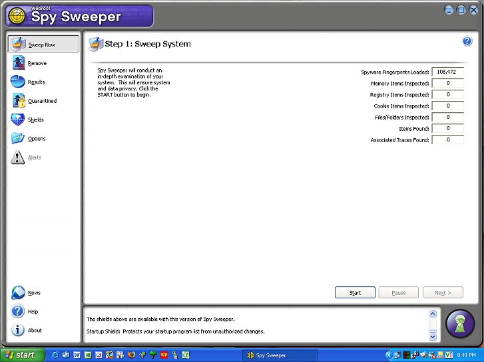Click the Pause button

pyautogui.click(x=399, y=292)
